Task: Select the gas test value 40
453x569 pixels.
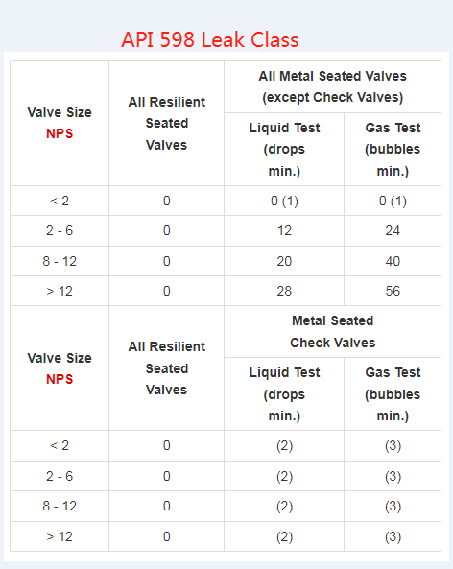Action: coord(393,261)
